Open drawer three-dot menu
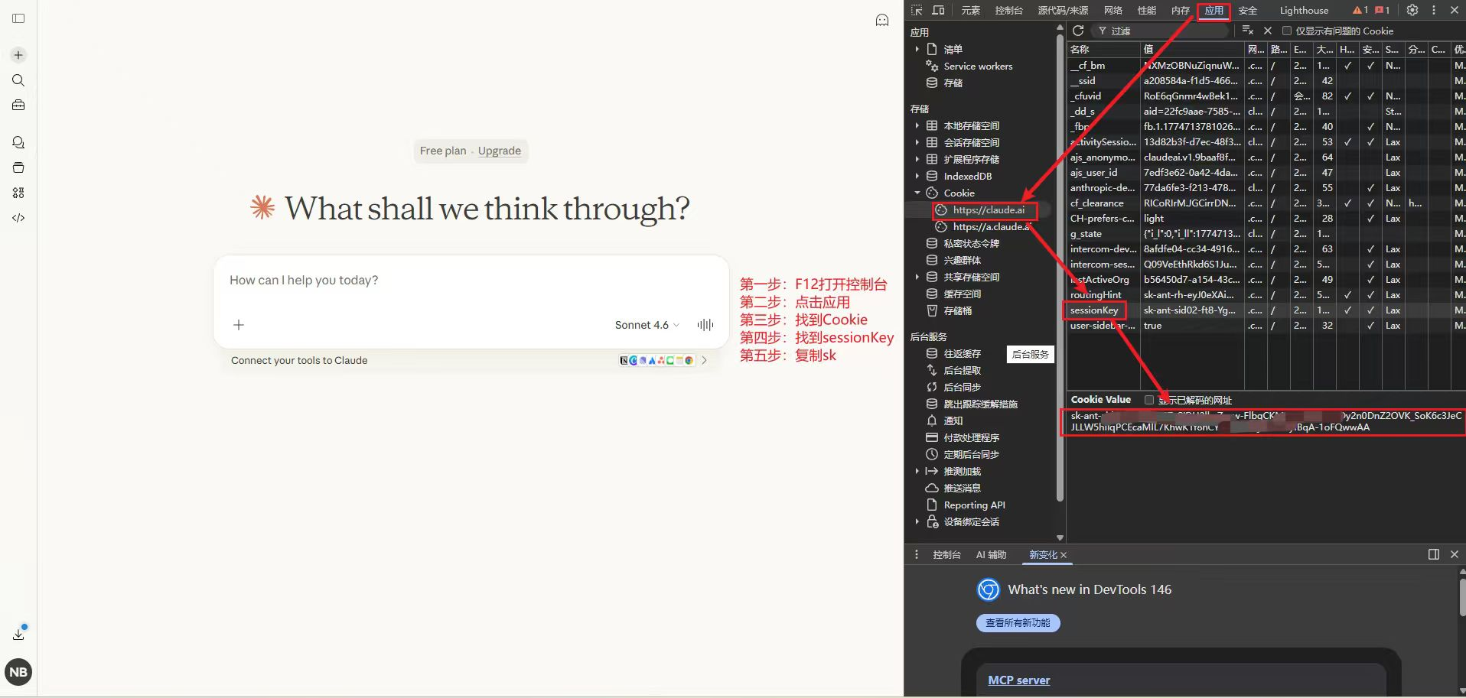 [x=917, y=554]
